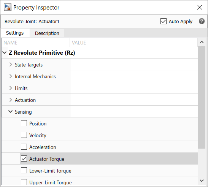Uncheck Actuator Torque sensing
Image resolution: width=208 pixels, height=187 pixels.
coord(24,158)
